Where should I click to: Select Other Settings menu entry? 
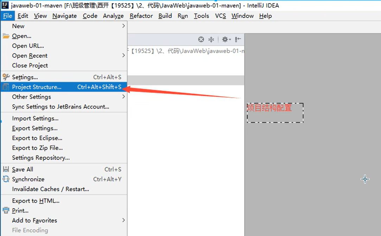tap(64, 97)
